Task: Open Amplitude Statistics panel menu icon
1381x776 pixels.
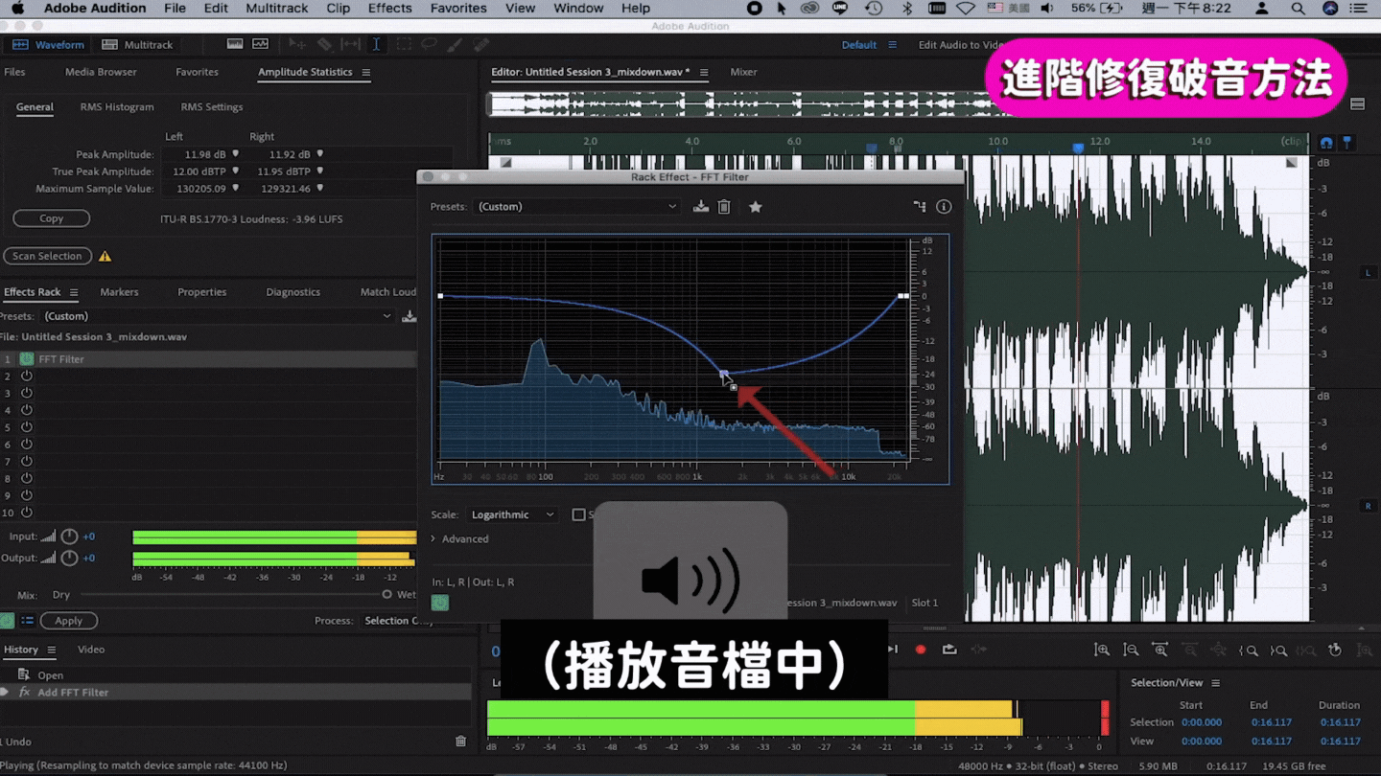Action: click(x=365, y=72)
